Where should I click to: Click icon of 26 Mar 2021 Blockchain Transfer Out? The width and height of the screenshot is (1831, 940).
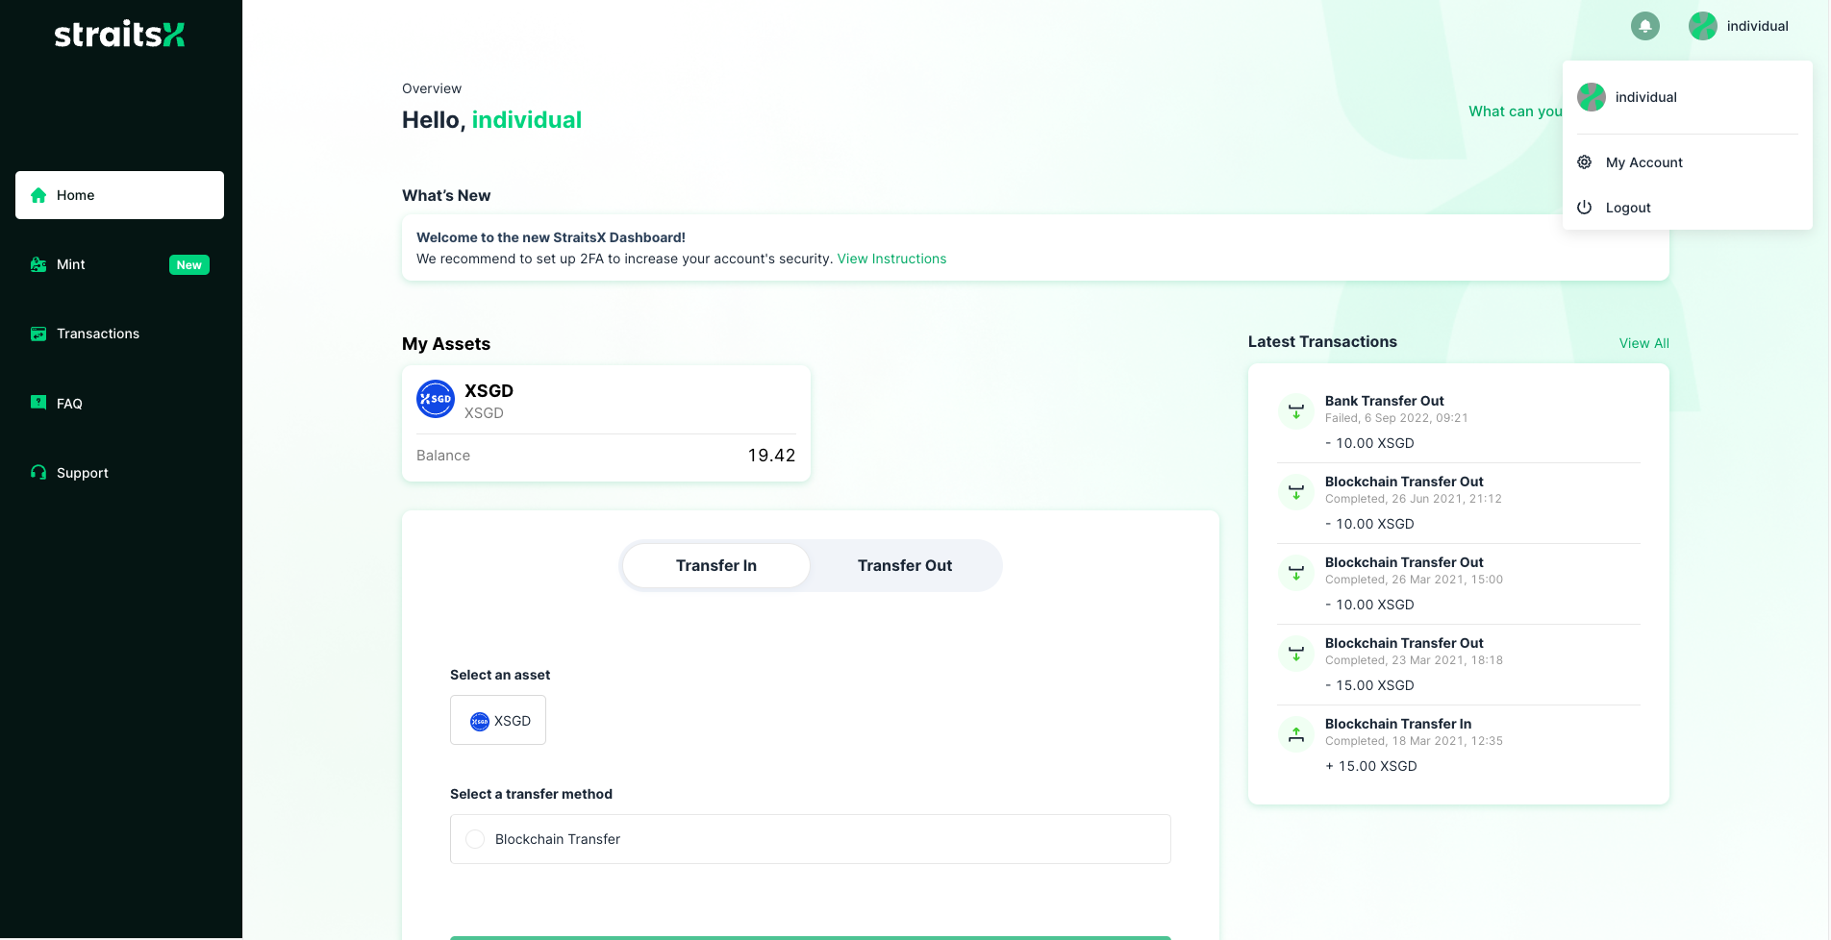[x=1296, y=573]
